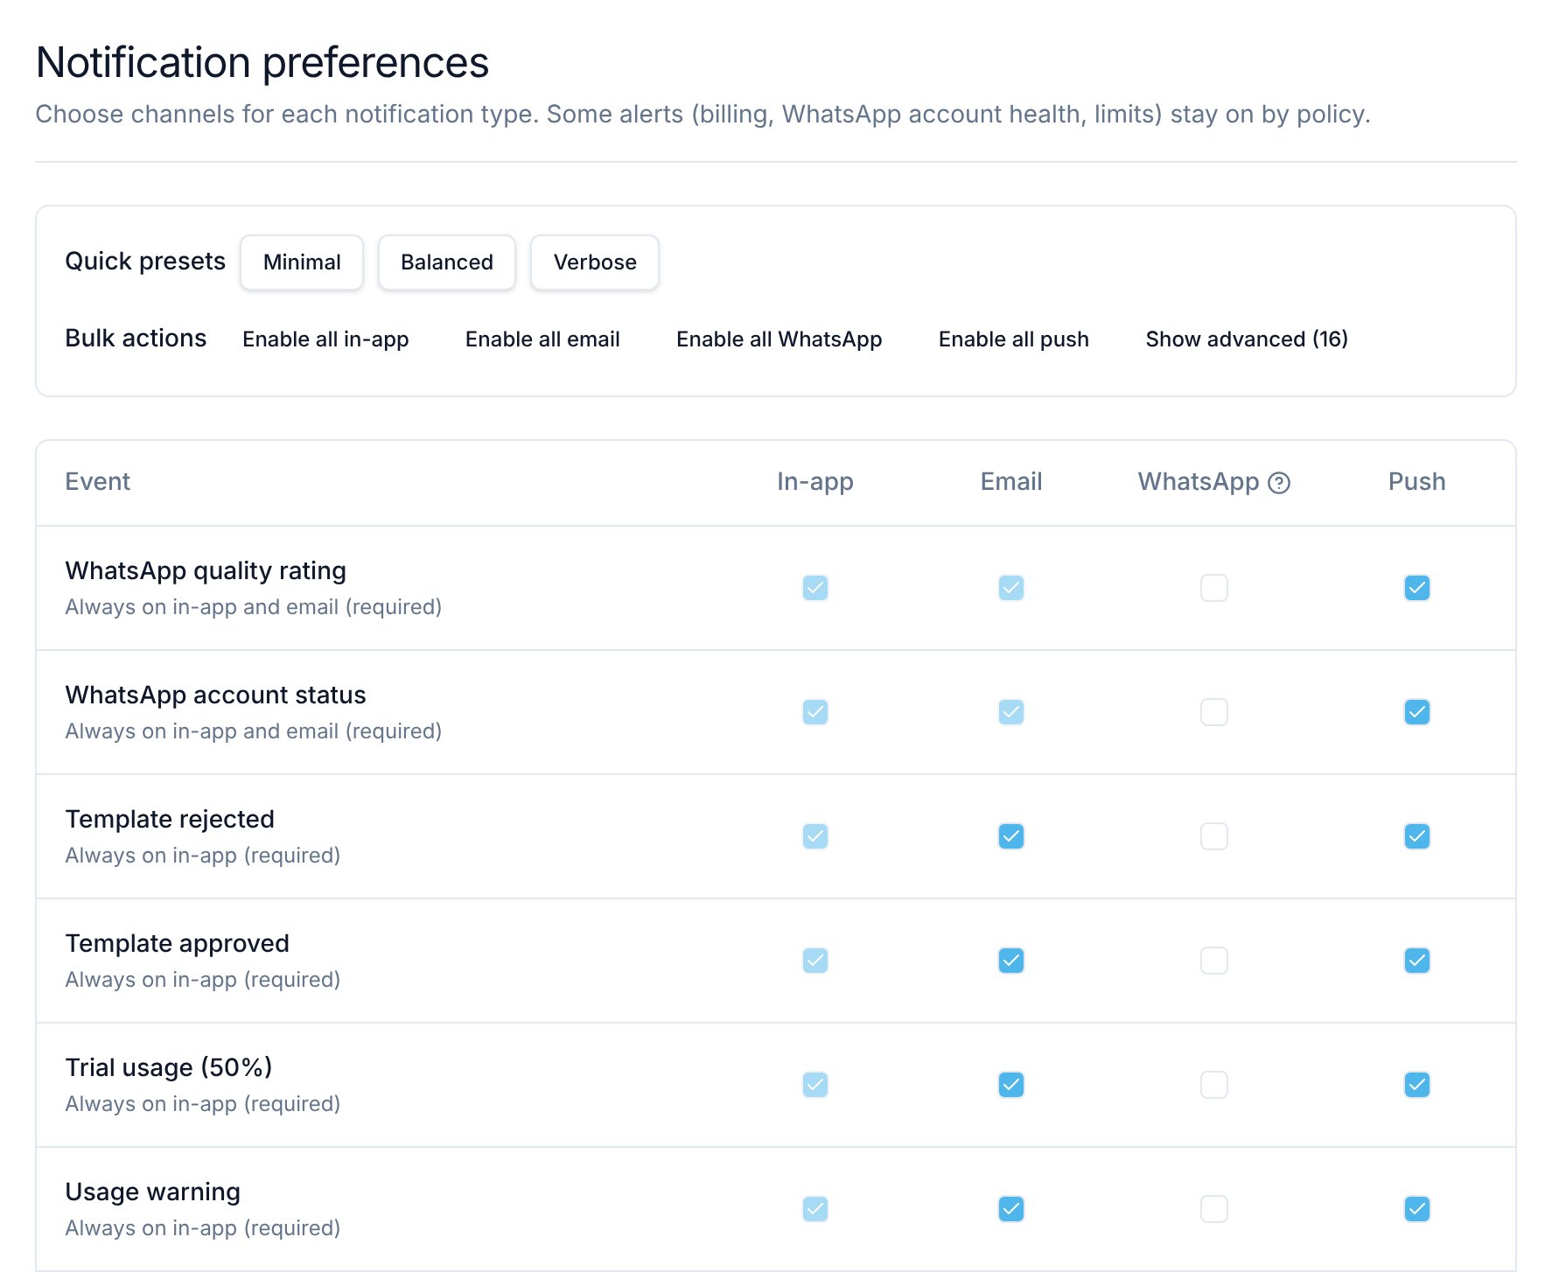Click the 'Quick presets' label
1552x1272 pixels.
(145, 262)
